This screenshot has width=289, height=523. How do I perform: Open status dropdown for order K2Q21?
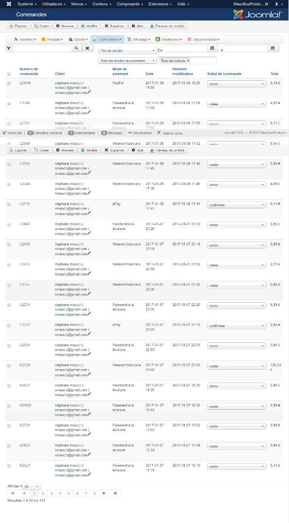pyautogui.click(x=237, y=467)
